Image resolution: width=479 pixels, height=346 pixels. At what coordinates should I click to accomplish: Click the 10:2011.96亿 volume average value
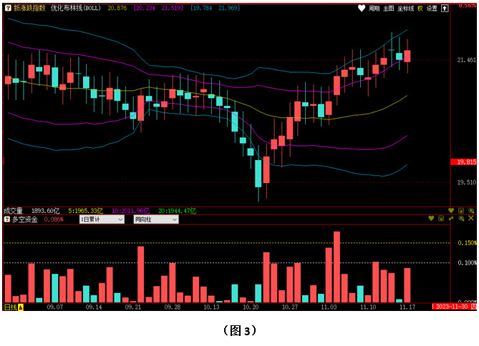tap(131, 211)
